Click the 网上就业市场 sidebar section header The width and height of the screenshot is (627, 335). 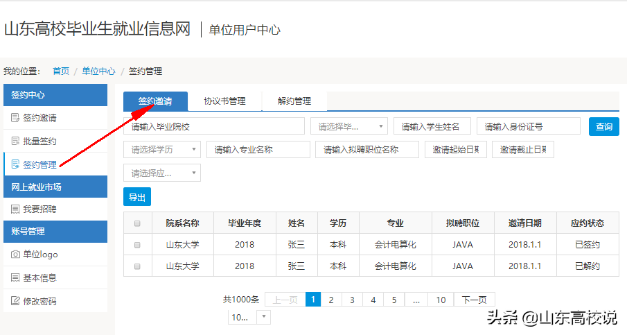point(55,187)
